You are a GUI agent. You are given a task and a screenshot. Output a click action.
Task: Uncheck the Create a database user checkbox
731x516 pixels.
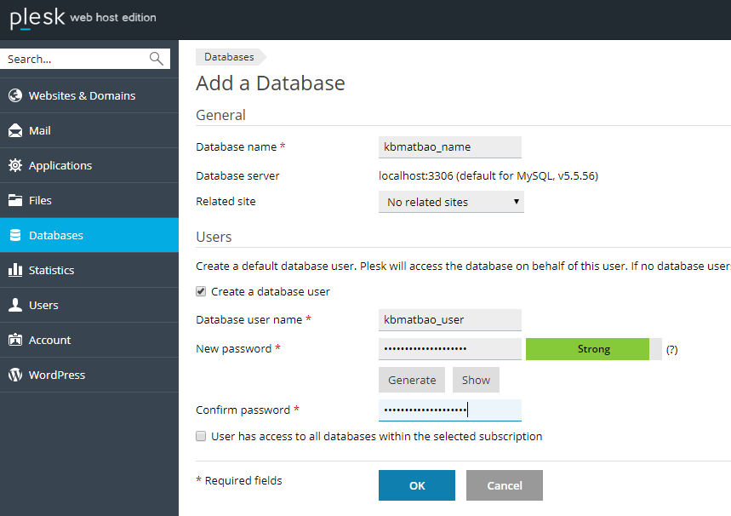(x=201, y=291)
